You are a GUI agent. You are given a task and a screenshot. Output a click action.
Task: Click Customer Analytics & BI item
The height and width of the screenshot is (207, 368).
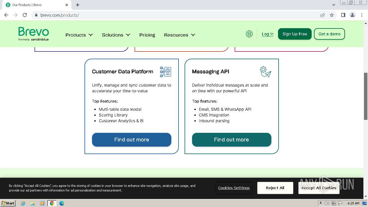(121, 121)
